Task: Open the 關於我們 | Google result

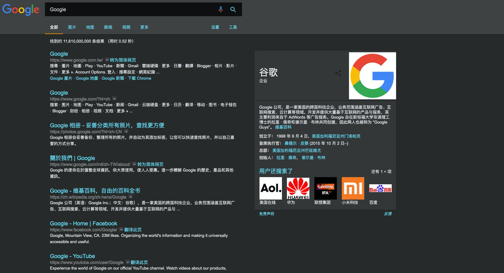Action: click(72, 158)
